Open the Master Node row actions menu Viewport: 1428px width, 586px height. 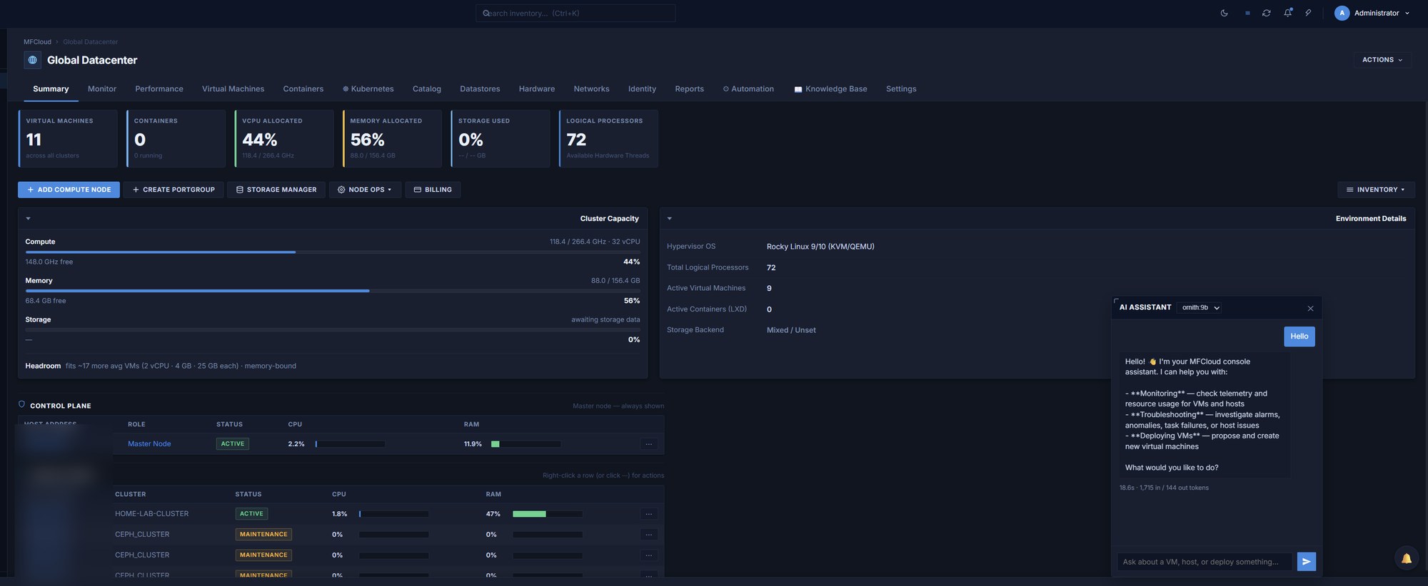click(x=648, y=444)
